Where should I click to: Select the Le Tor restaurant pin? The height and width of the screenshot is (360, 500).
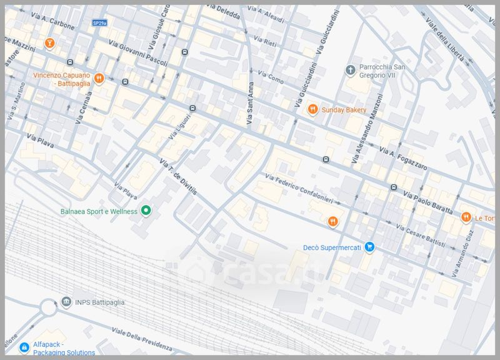pos(466,217)
